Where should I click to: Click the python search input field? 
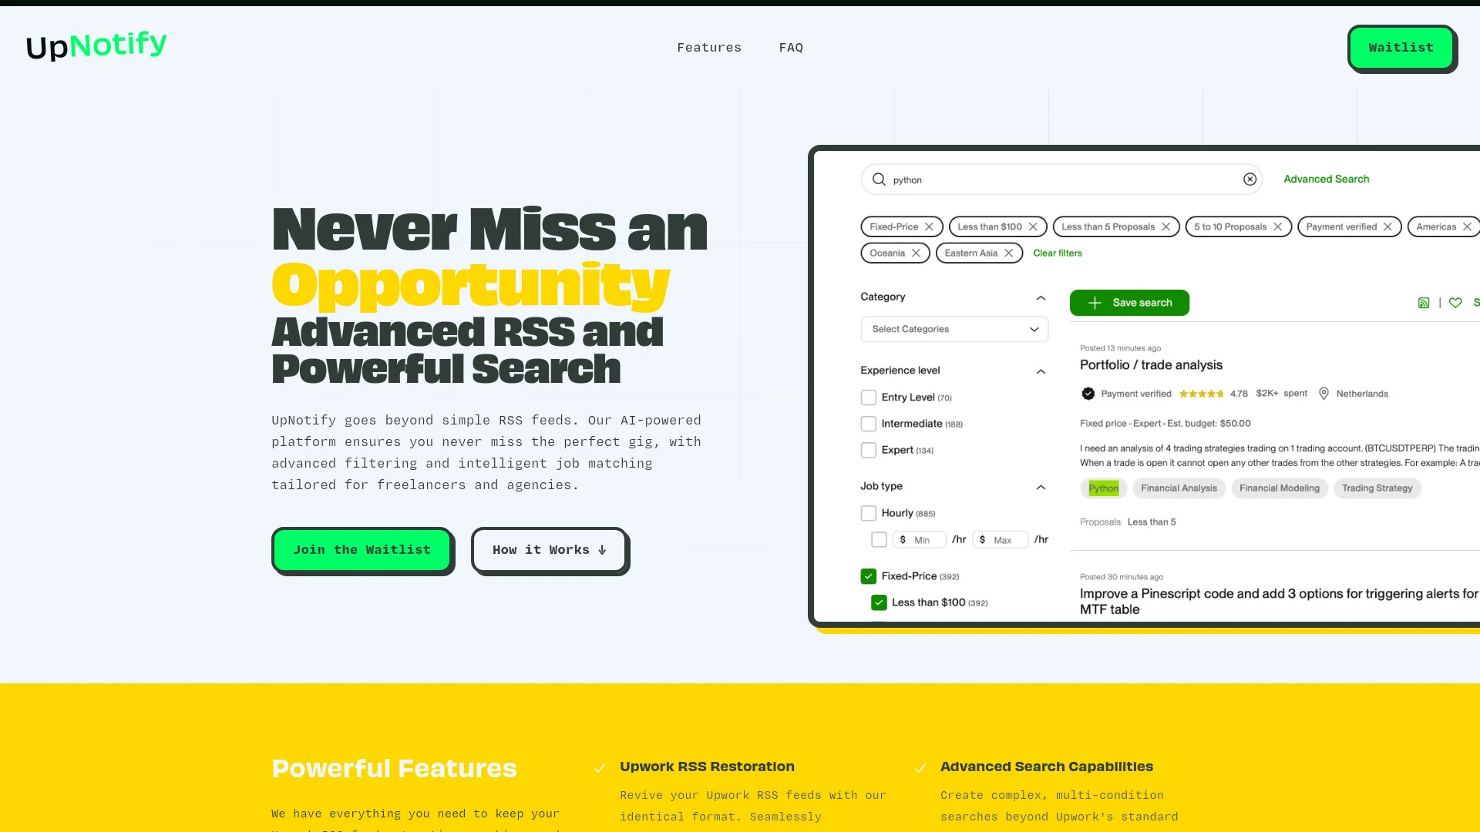point(1062,179)
